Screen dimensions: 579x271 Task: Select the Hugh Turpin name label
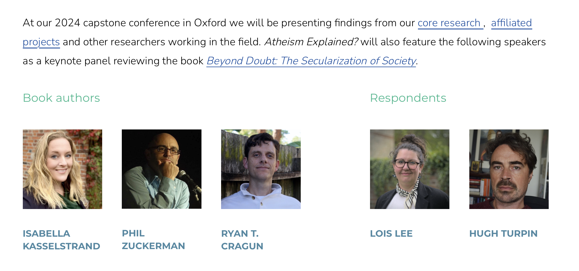pos(503,234)
